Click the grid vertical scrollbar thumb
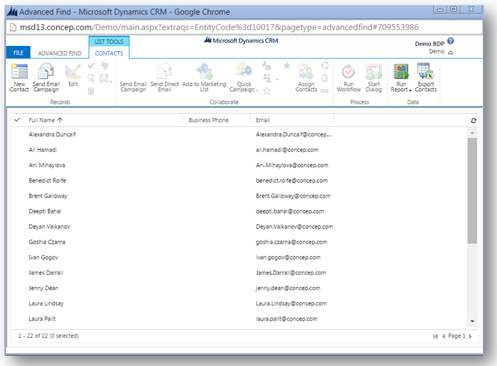 coord(472,191)
